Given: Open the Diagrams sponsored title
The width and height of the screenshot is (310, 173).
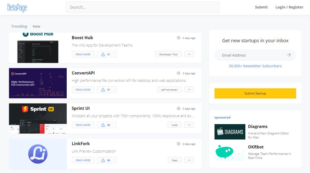Looking at the screenshot, I should (258, 126).
